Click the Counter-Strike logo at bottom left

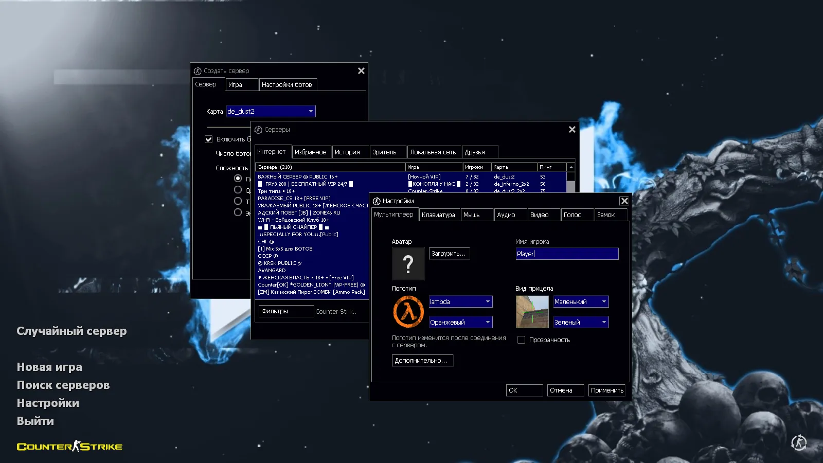coord(70,447)
